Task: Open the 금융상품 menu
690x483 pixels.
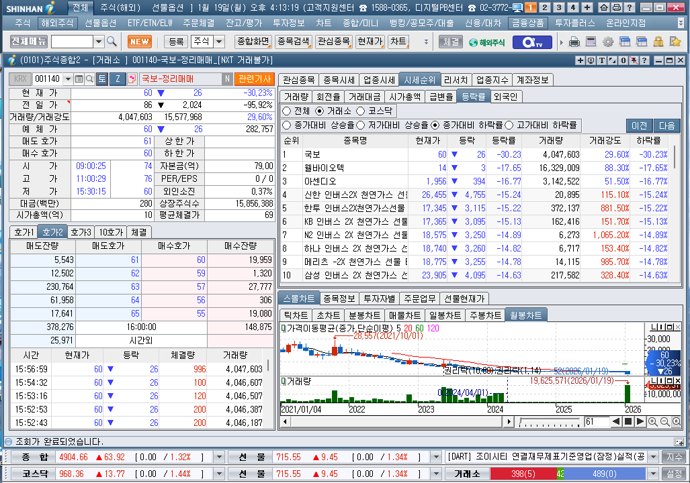Action: tap(528, 23)
